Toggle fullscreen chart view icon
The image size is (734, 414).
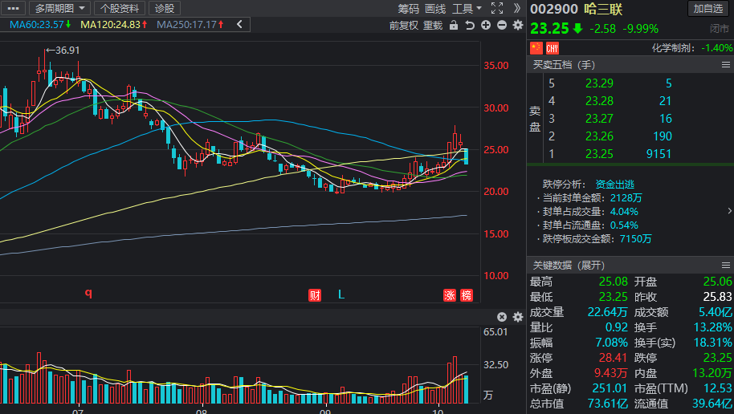pyautogui.click(x=497, y=8)
